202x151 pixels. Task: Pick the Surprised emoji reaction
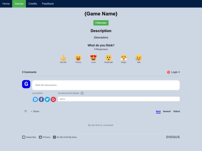point(108,58)
